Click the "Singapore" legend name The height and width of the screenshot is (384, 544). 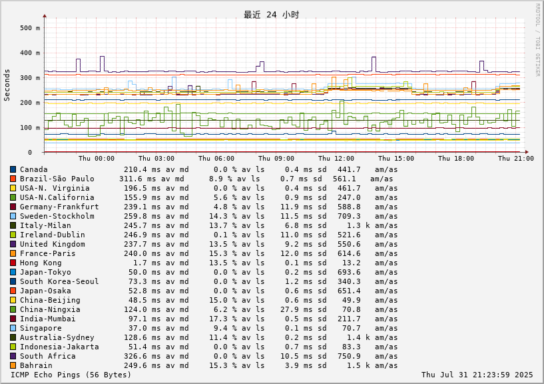[41, 329]
